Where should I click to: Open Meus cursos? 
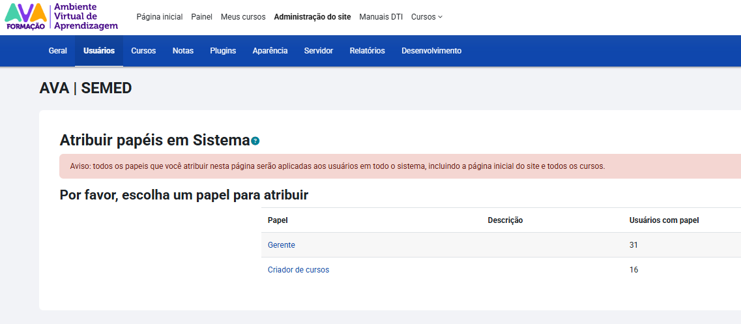pos(243,17)
